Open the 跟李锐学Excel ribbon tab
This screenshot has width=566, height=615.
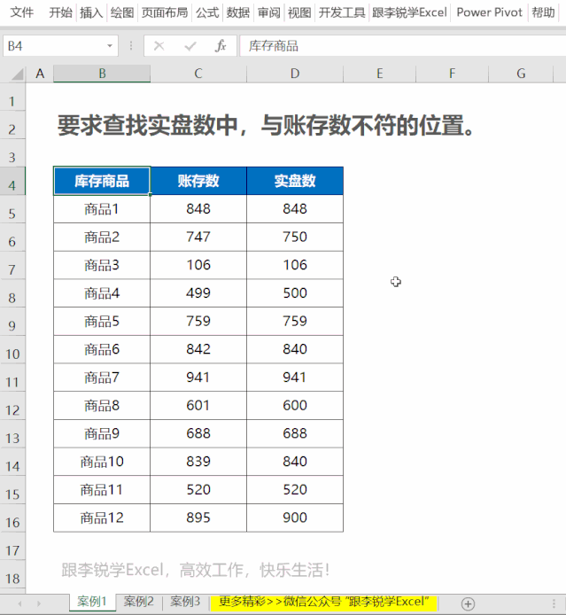coord(409,12)
